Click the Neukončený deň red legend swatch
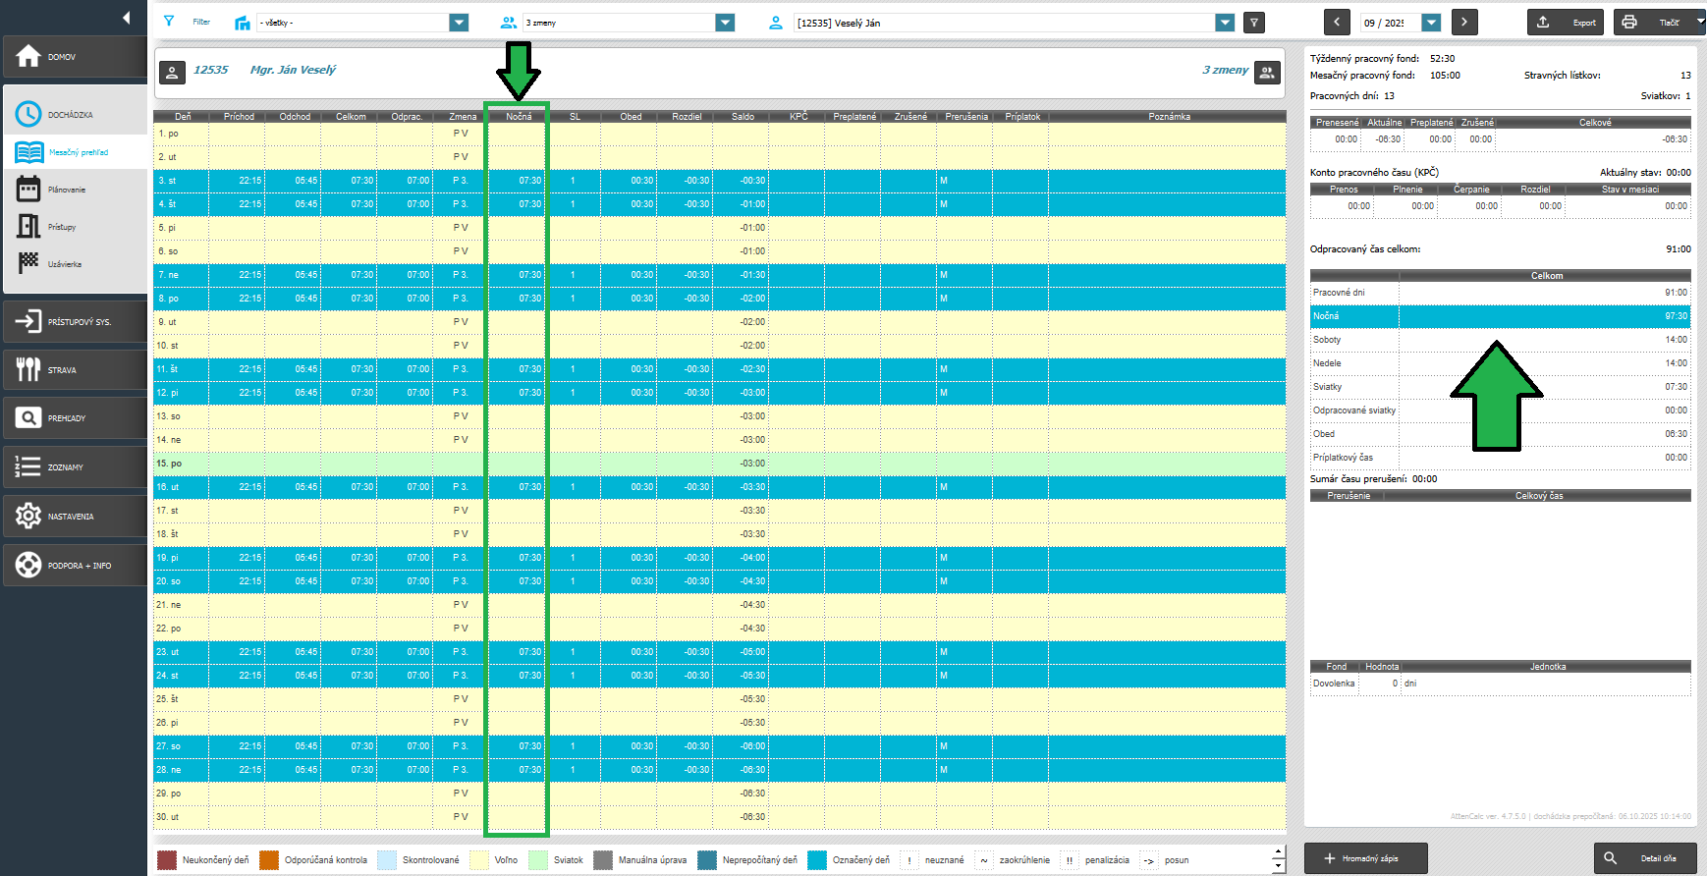 click(167, 860)
